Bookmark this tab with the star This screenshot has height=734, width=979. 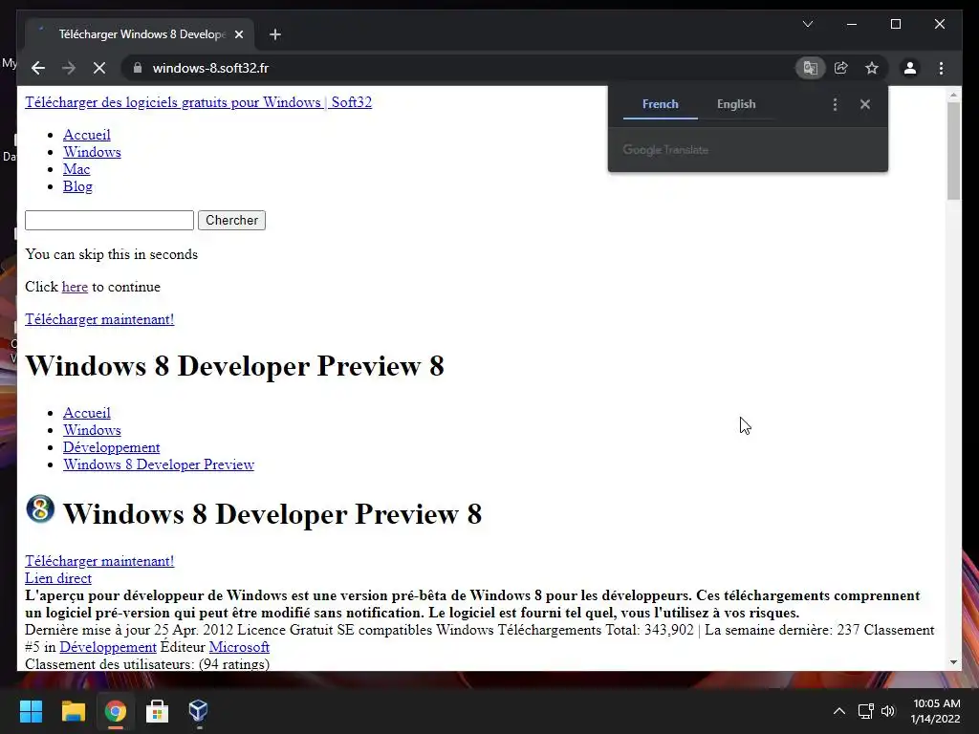pyautogui.click(x=872, y=68)
